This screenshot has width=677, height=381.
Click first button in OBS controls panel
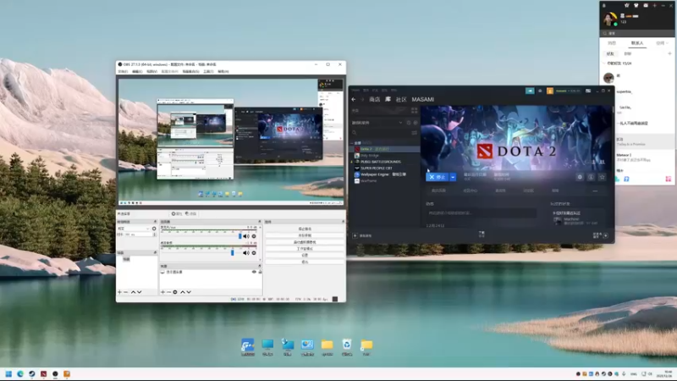[x=305, y=229]
